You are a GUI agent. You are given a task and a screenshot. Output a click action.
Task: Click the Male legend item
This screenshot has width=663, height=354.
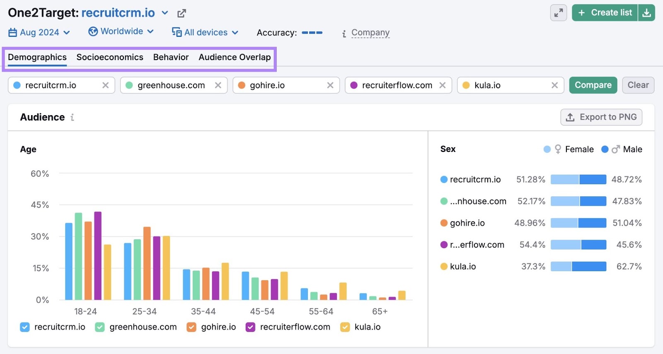click(x=622, y=149)
